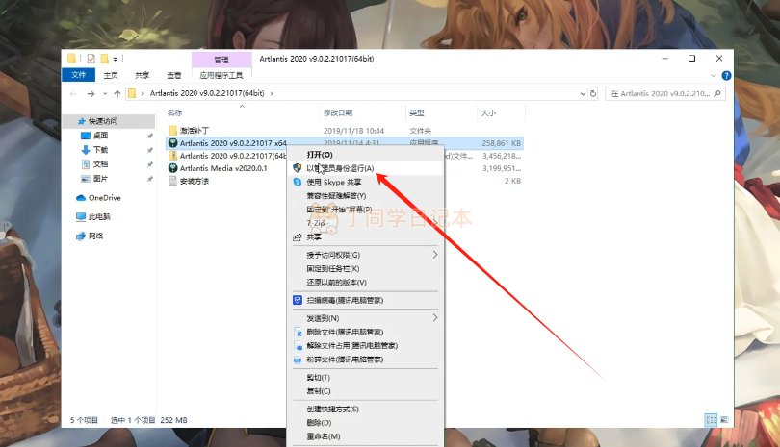Click the Refresh button beside address bar

click(593, 93)
